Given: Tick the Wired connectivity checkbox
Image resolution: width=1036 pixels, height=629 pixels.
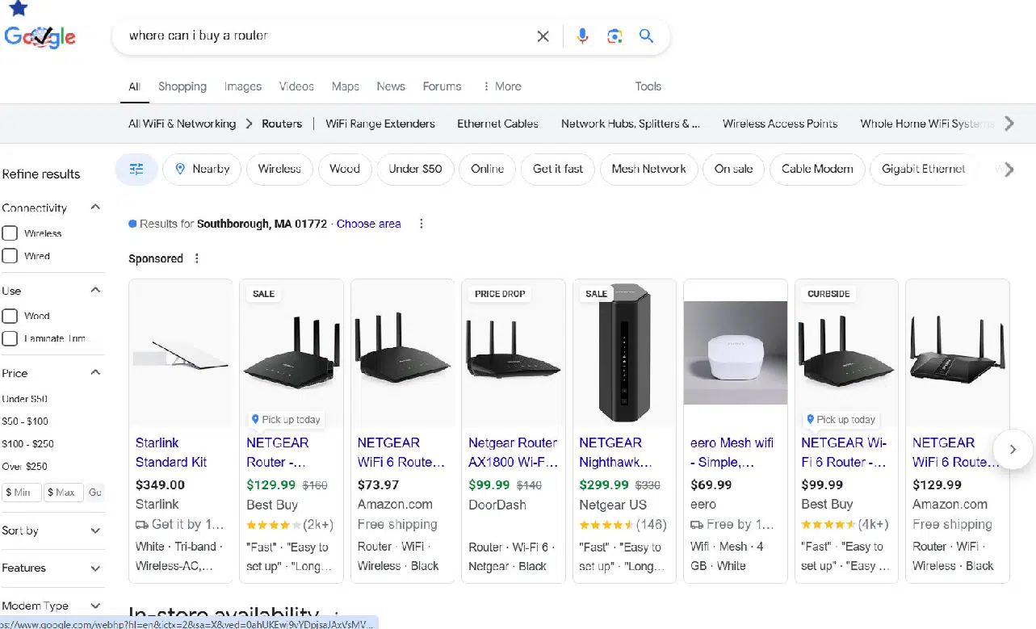Looking at the screenshot, I should 10,256.
